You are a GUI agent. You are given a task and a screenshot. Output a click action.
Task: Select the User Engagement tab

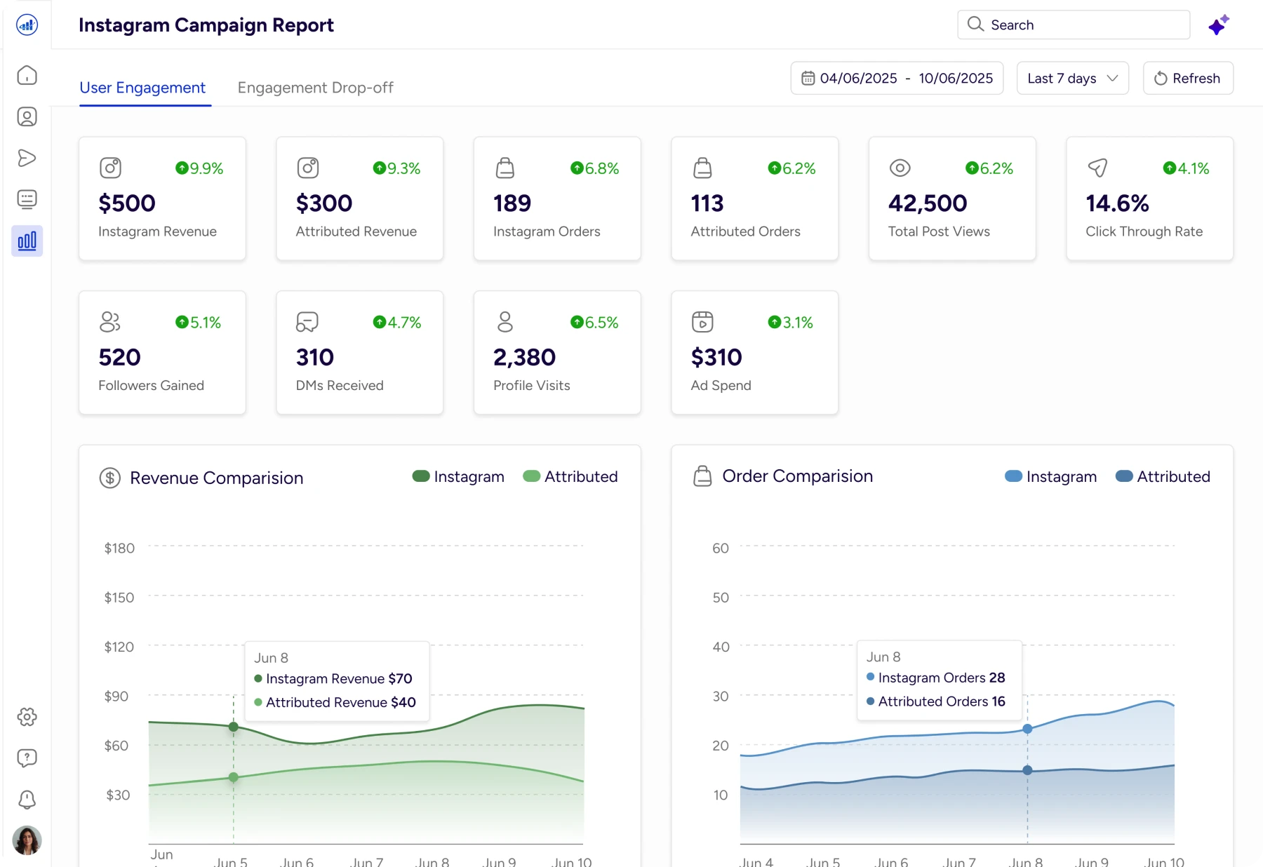pos(142,88)
